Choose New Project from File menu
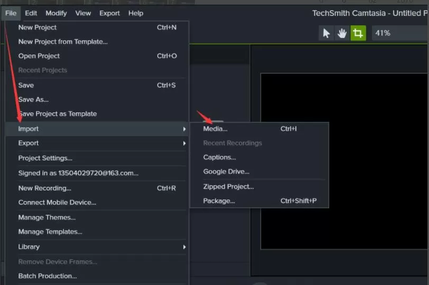429x285 pixels. pos(97,27)
